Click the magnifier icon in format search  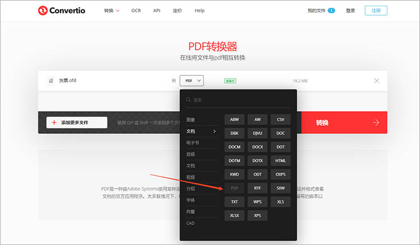[x=188, y=99]
